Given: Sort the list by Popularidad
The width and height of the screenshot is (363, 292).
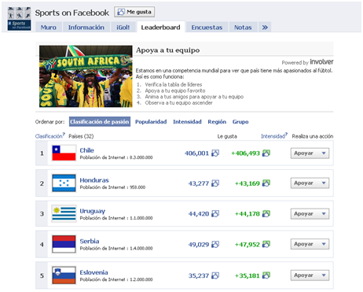Looking at the screenshot, I should tap(151, 122).
